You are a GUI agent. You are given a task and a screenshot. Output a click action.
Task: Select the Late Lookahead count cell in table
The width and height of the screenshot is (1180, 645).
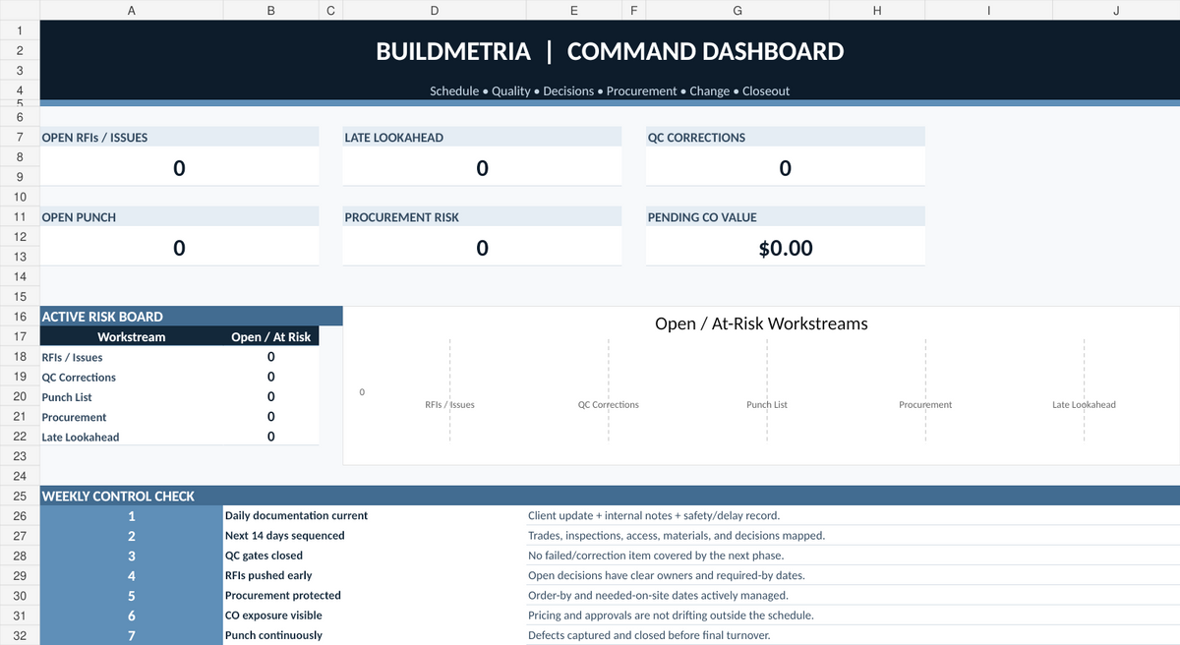pos(270,437)
